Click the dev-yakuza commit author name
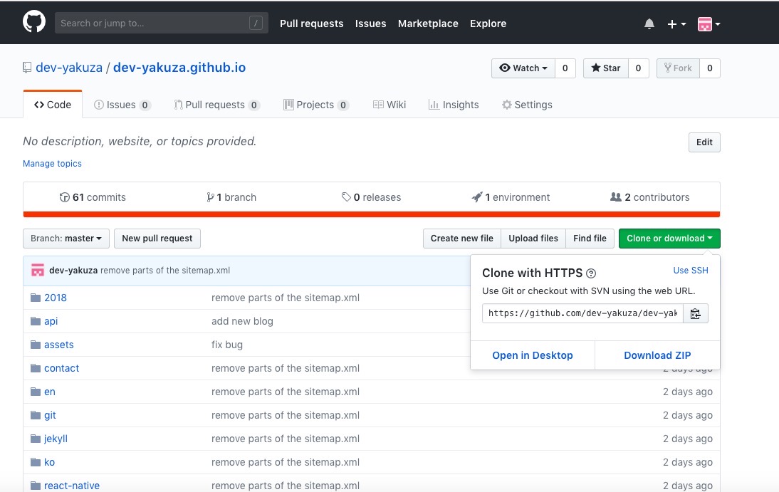 click(73, 271)
